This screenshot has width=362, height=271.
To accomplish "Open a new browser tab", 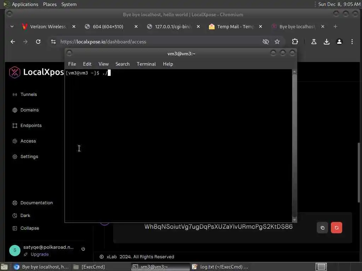I will (335, 26).
